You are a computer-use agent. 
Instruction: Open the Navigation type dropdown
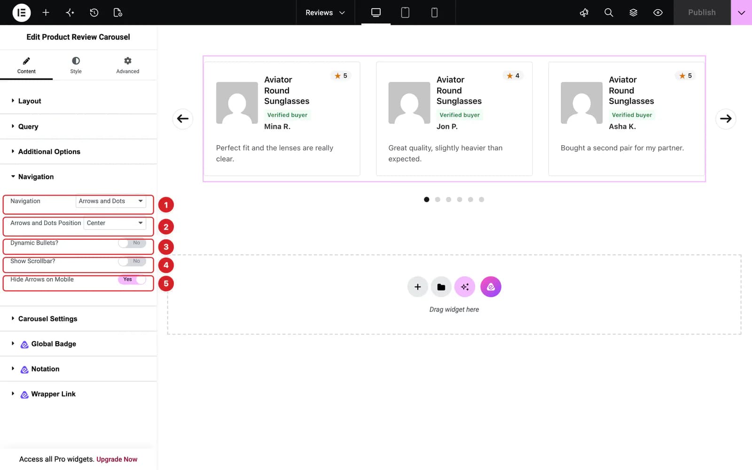pyautogui.click(x=111, y=201)
